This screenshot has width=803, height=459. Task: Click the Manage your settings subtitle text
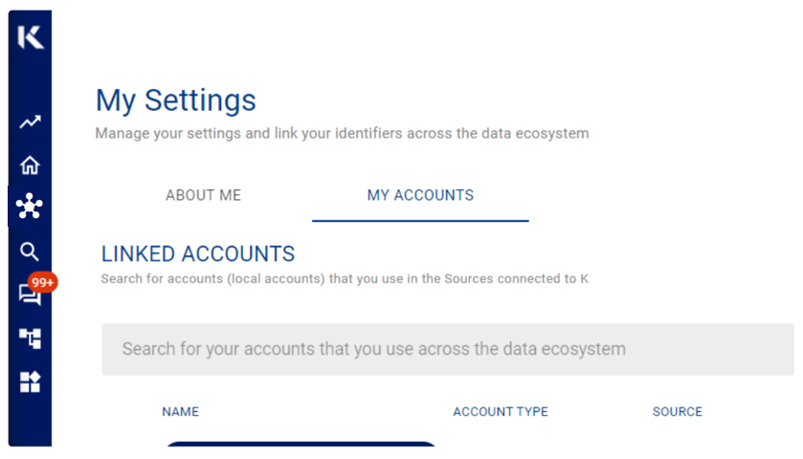[342, 134]
